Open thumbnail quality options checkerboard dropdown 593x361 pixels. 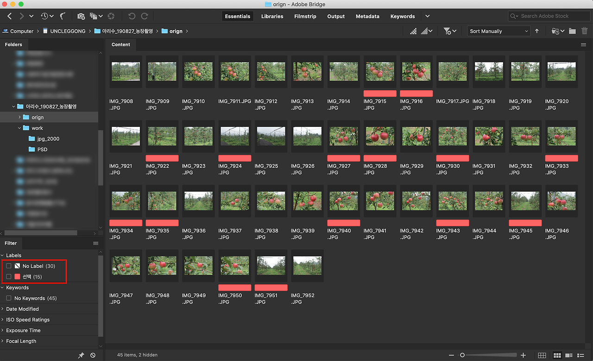pyautogui.click(x=426, y=31)
